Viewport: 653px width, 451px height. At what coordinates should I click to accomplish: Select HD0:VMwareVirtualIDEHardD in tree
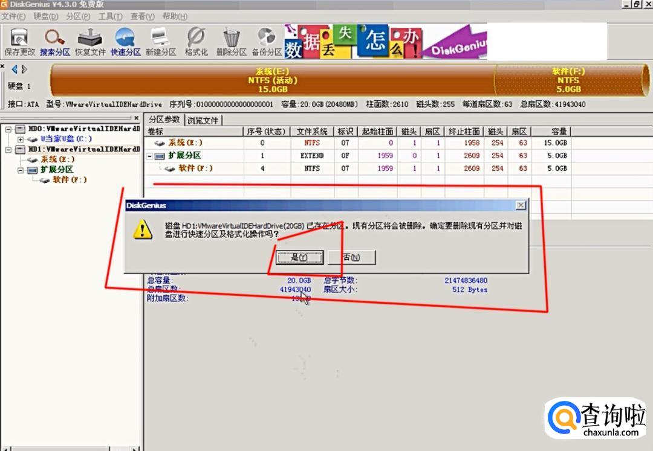[84, 129]
